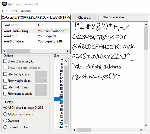Screen dimensions: 150x134
Task: Click the font list right scroll arrow
Action: [68, 51]
